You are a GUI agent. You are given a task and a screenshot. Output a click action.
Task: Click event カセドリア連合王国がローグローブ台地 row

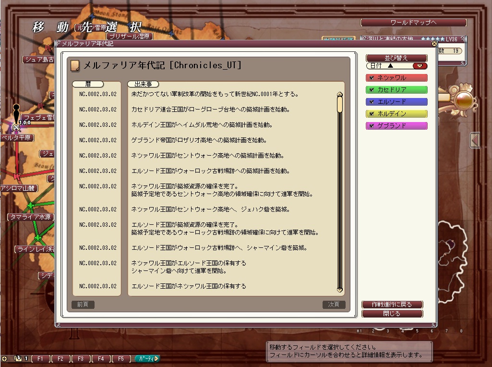210,109
